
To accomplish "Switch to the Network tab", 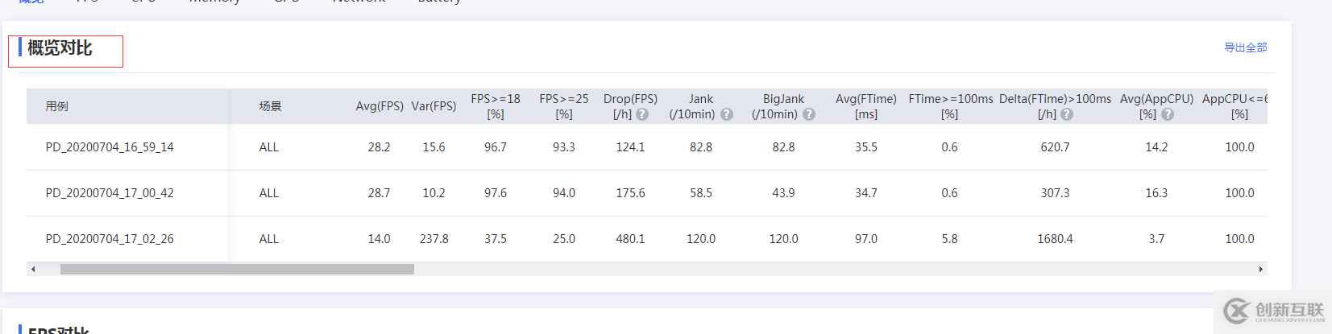I will 359,2.
